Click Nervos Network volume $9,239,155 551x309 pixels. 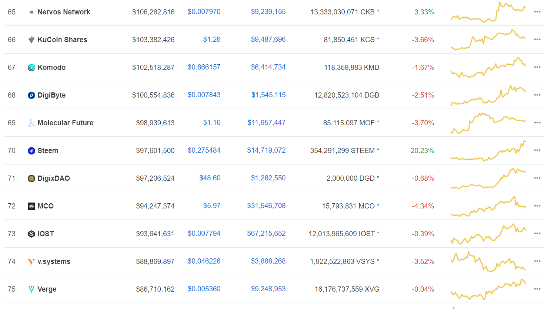click(x=268, y=12)
